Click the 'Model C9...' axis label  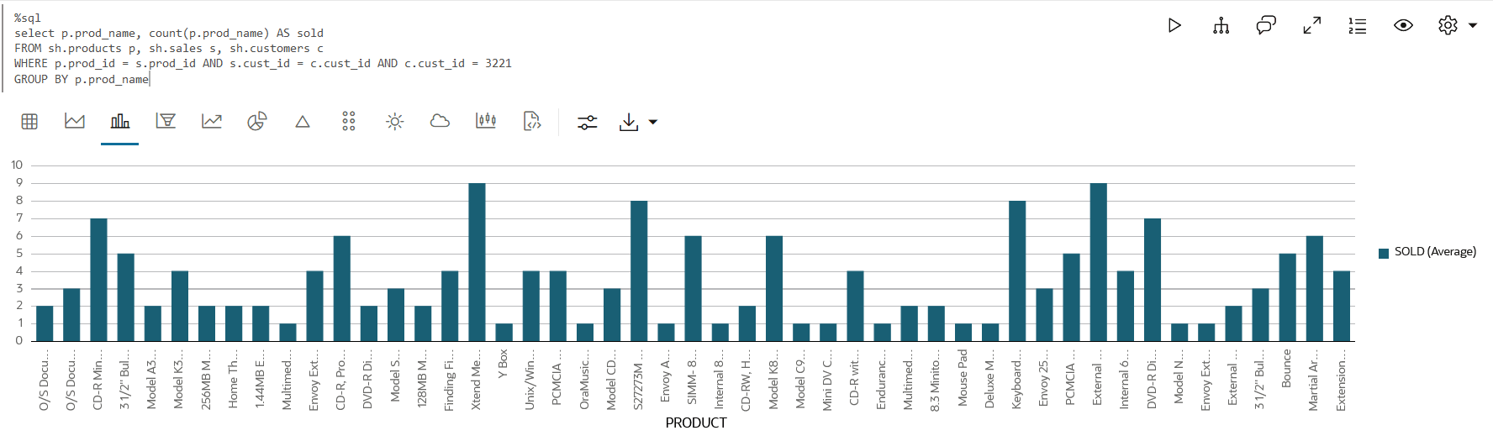point(800,380)
